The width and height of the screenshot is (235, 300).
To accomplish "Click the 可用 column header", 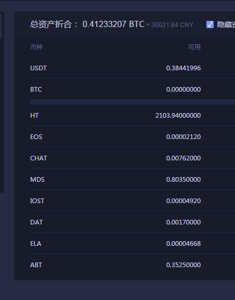I will point(194,47).
